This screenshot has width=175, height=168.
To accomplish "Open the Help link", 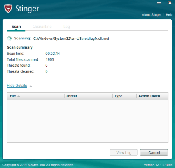I will pyautogui.click(x=169, y=15).
